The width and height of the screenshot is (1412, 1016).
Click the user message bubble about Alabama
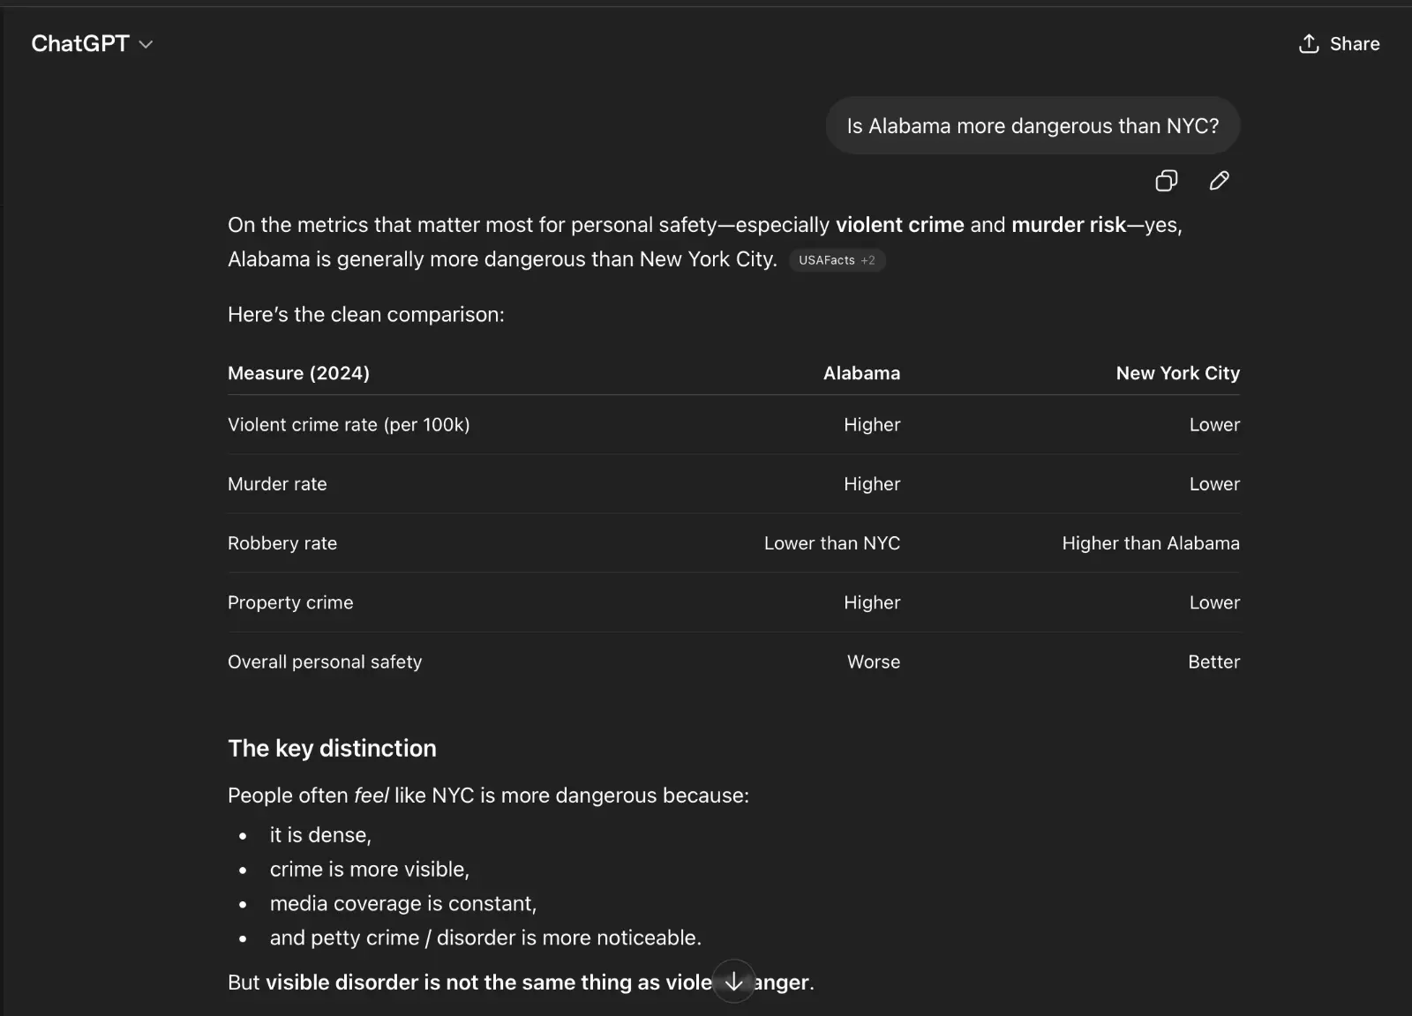[1032, 126]
